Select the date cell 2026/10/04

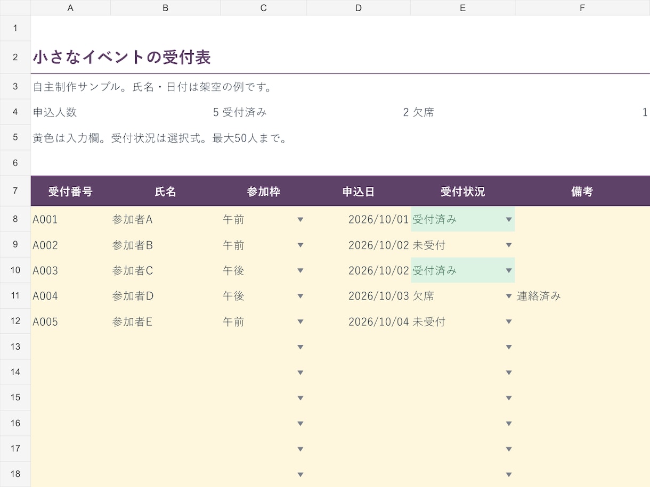(359, 321)
